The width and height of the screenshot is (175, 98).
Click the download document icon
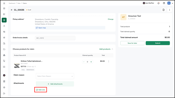pyautogui.click(x=164, y=10)
